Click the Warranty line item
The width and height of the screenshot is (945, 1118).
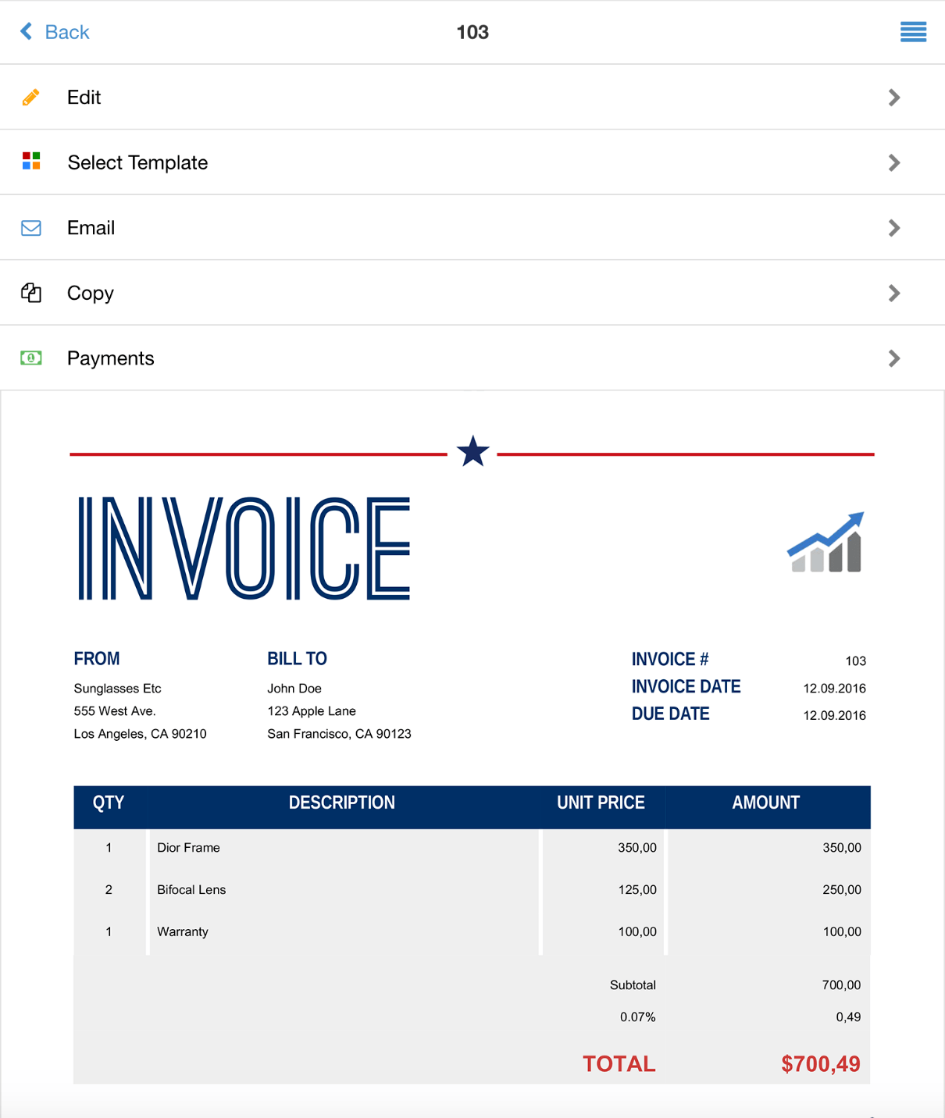pyautogui.click(x=183, y=931)
